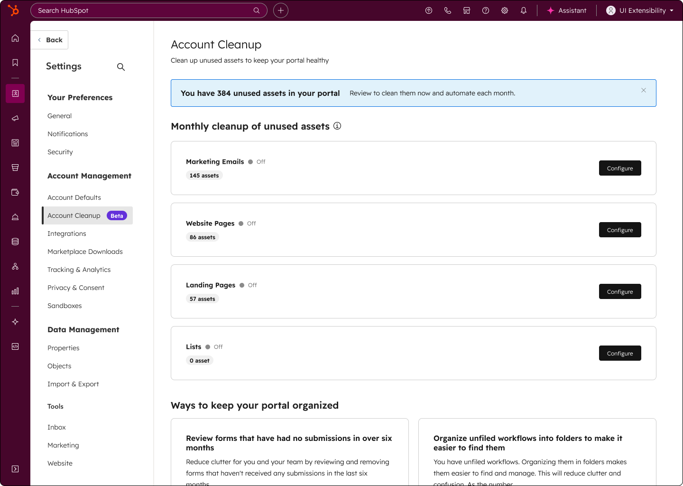This screenshot has height=486, width=683.
Task: Open the Help question mark icon
Action: coord(486,10)
